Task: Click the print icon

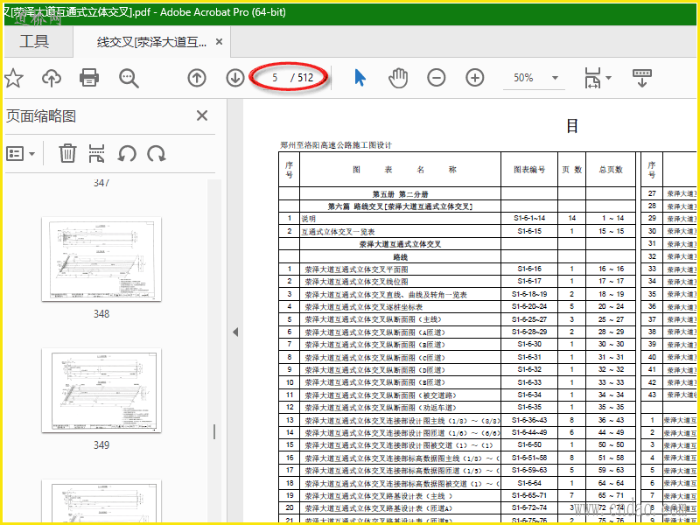Action: click(89, 78)
